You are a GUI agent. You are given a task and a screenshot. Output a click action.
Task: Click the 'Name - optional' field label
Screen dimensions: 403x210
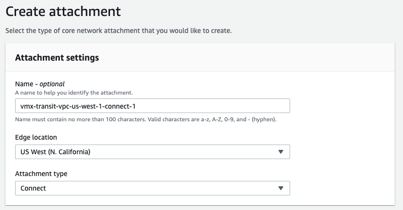[40, 84]
